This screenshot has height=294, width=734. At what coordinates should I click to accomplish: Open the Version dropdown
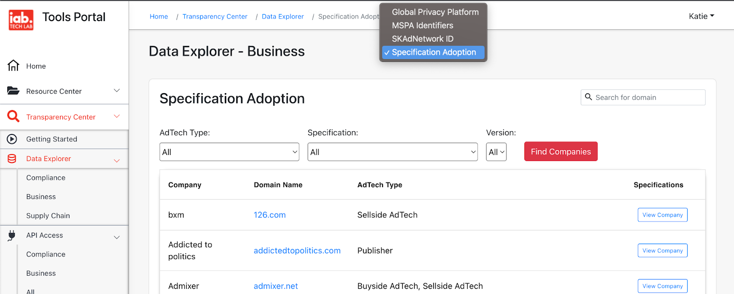(x=496, y=152)
